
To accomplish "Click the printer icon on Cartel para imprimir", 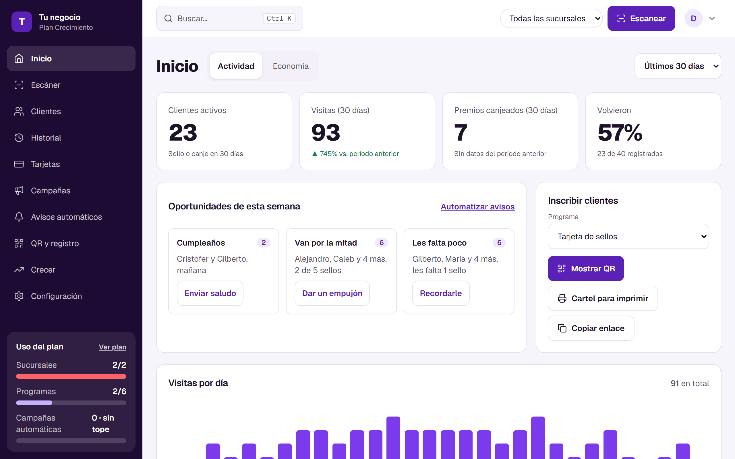I will pos(562,298).
